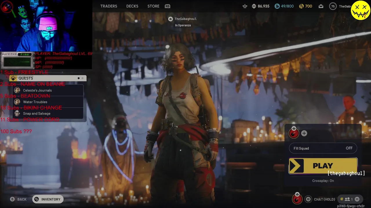The height and width of the screenshot is (208, 371).
Task: Click the Quests panel diamond icon
Action: tap(13, 78)
